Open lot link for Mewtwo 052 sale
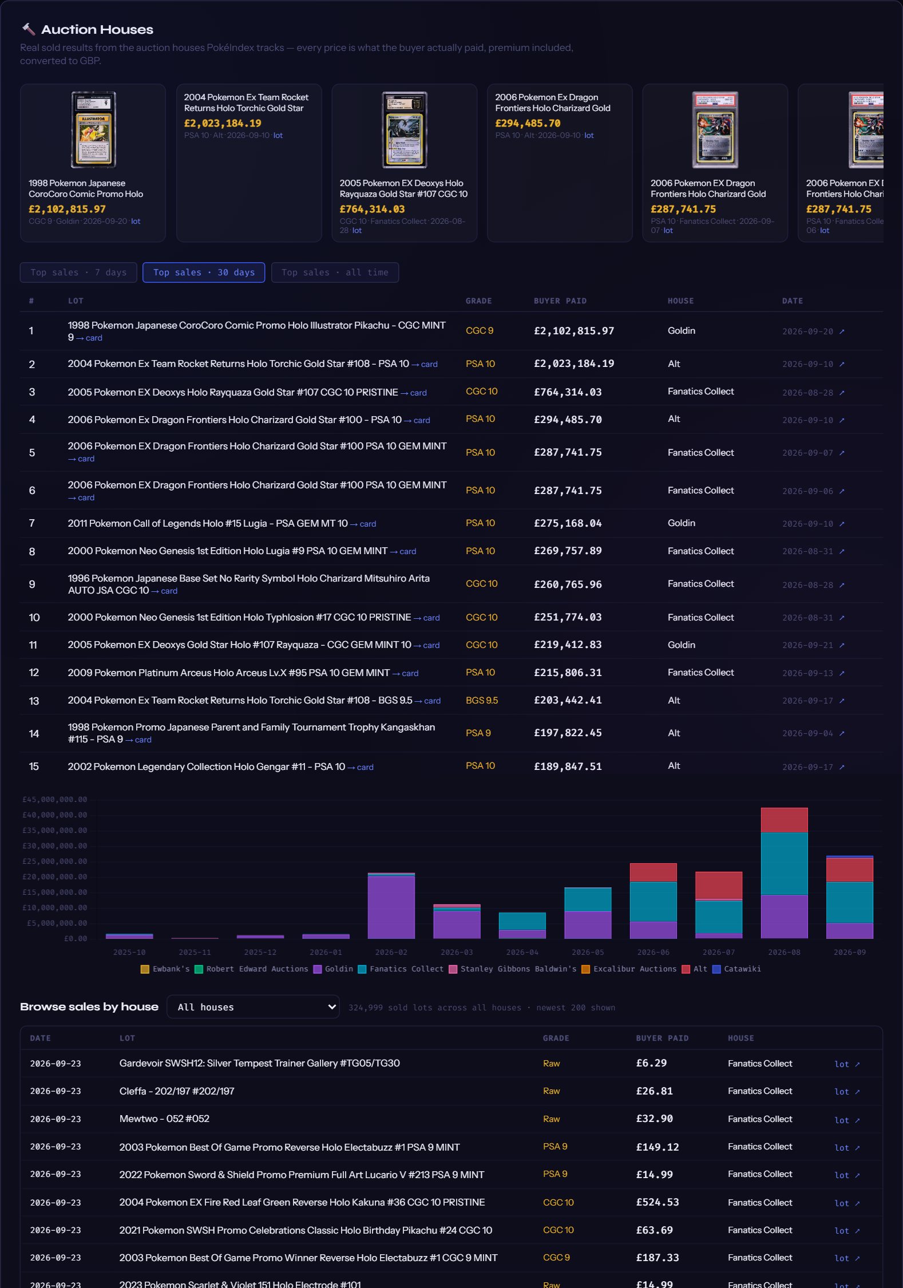The image size is (903, 1288). click(847, 1120)
